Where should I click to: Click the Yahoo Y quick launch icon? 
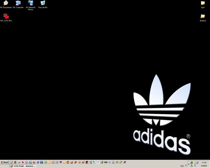pyautogui.click(x=98, y=162)
